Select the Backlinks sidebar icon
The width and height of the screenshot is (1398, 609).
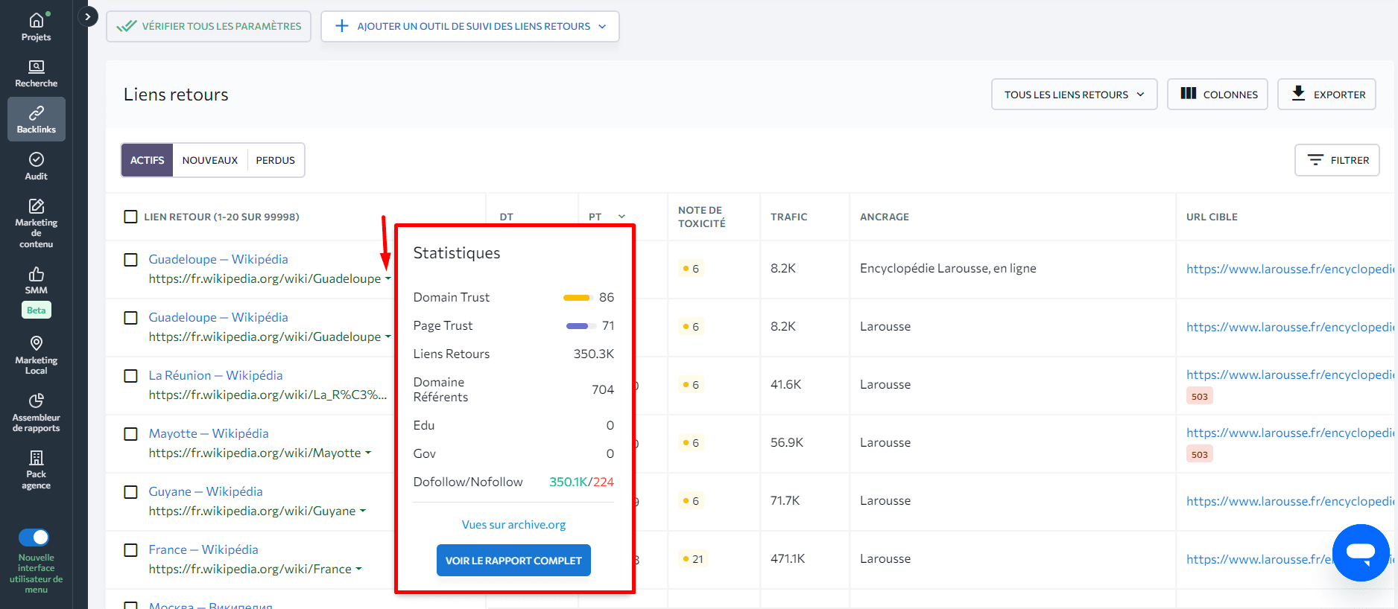pos(36,113)
